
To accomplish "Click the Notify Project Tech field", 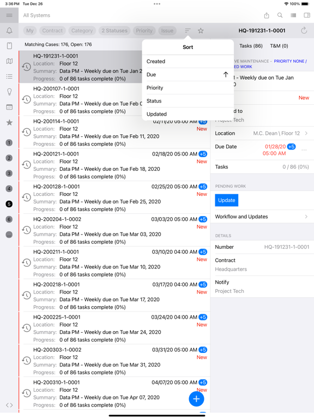I will click(262, 286).
